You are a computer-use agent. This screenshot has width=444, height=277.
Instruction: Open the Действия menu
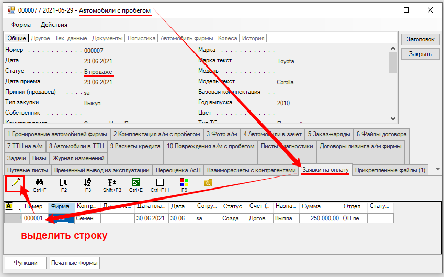click(54, 25)
